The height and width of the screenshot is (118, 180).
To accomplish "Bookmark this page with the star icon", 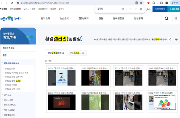I will point(141,3).
